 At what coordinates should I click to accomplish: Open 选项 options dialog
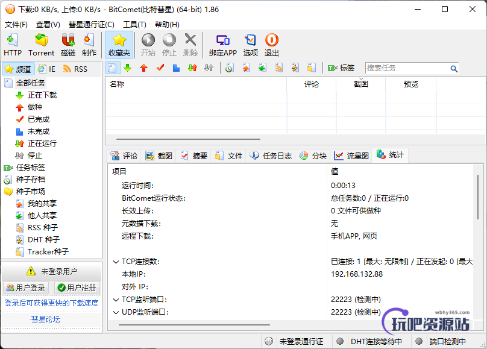tap(250, 45)
